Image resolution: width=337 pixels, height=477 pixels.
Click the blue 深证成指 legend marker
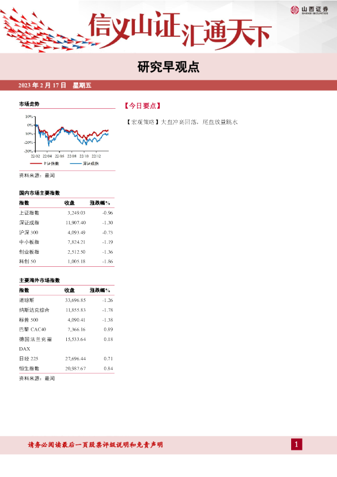click(76, 164)
